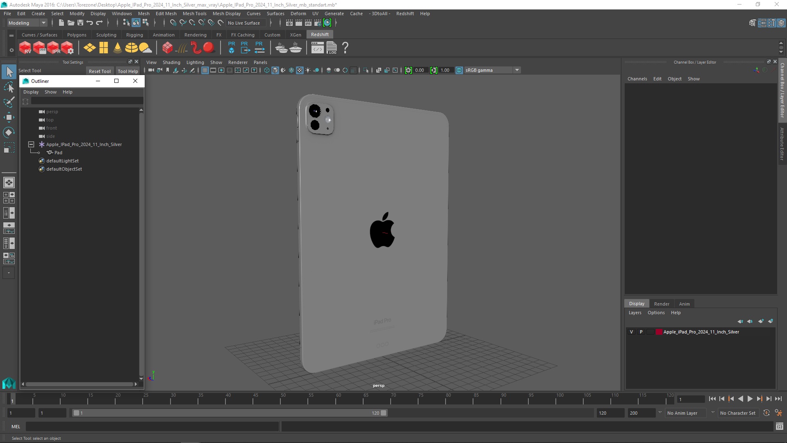
Task: Select the Scale tool in toolbox
Action: 9,147
